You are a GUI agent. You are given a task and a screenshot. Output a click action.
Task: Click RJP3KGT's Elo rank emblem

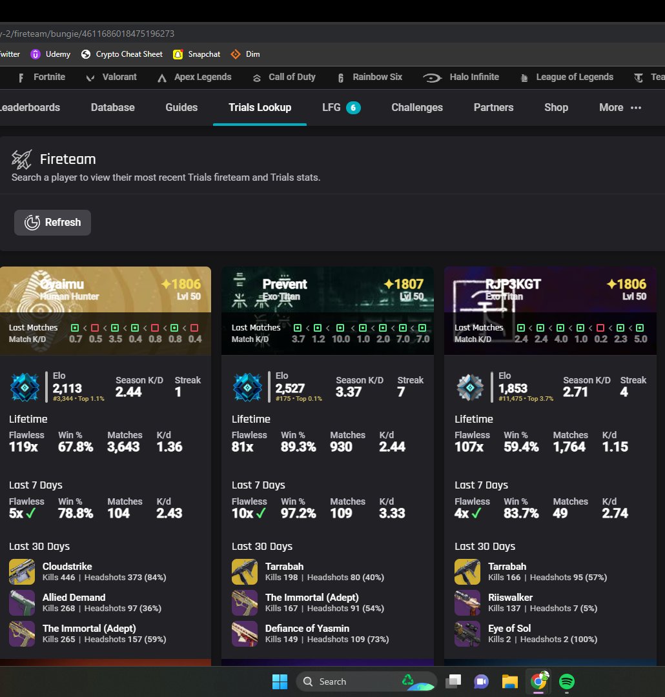[x=470, y=387]
